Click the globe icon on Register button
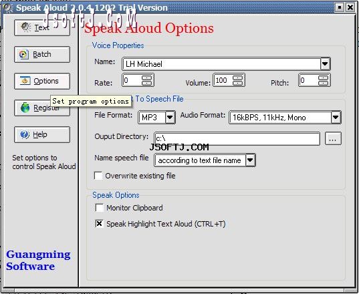Image resolution: width=359 pixels, height=294 pixels. click(25, 108)
